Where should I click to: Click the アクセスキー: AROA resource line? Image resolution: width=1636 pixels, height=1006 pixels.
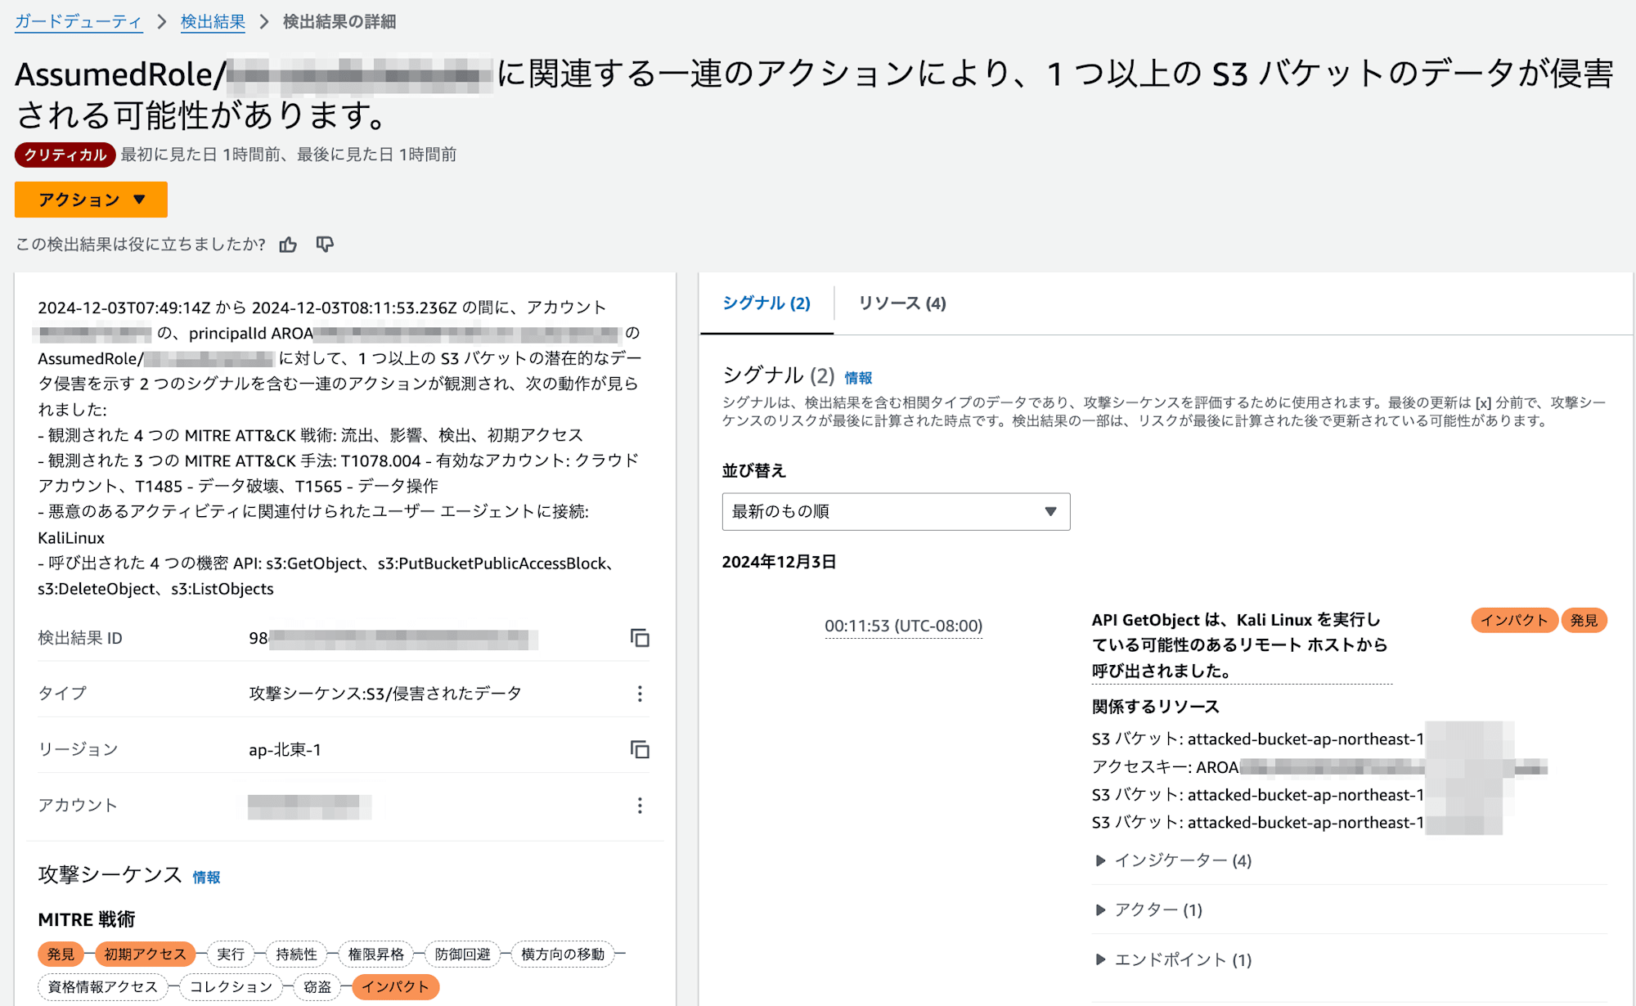[x=1319, y=767]
